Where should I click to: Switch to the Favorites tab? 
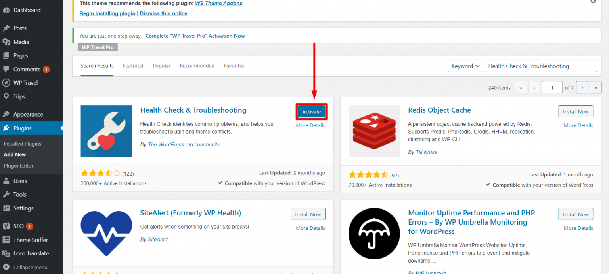(x=234, y=66)
